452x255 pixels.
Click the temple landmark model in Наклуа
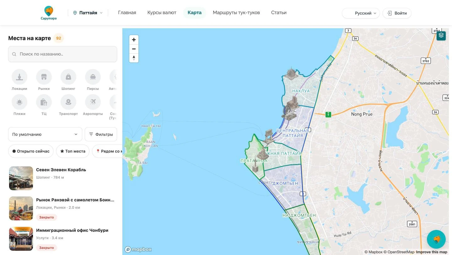point(292,73)
